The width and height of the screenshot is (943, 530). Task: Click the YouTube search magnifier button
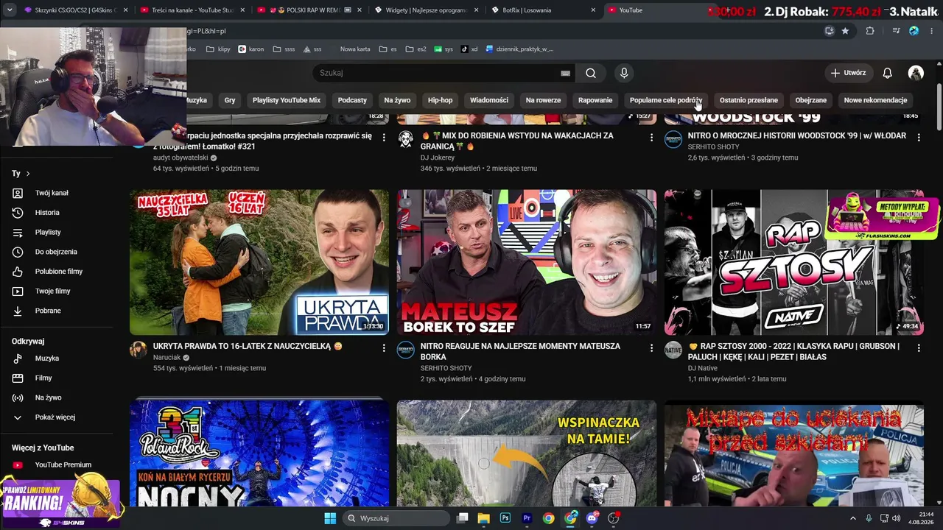point(591,73)
